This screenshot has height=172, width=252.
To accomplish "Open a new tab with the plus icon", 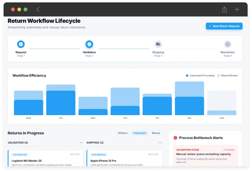I will [237, 9].
